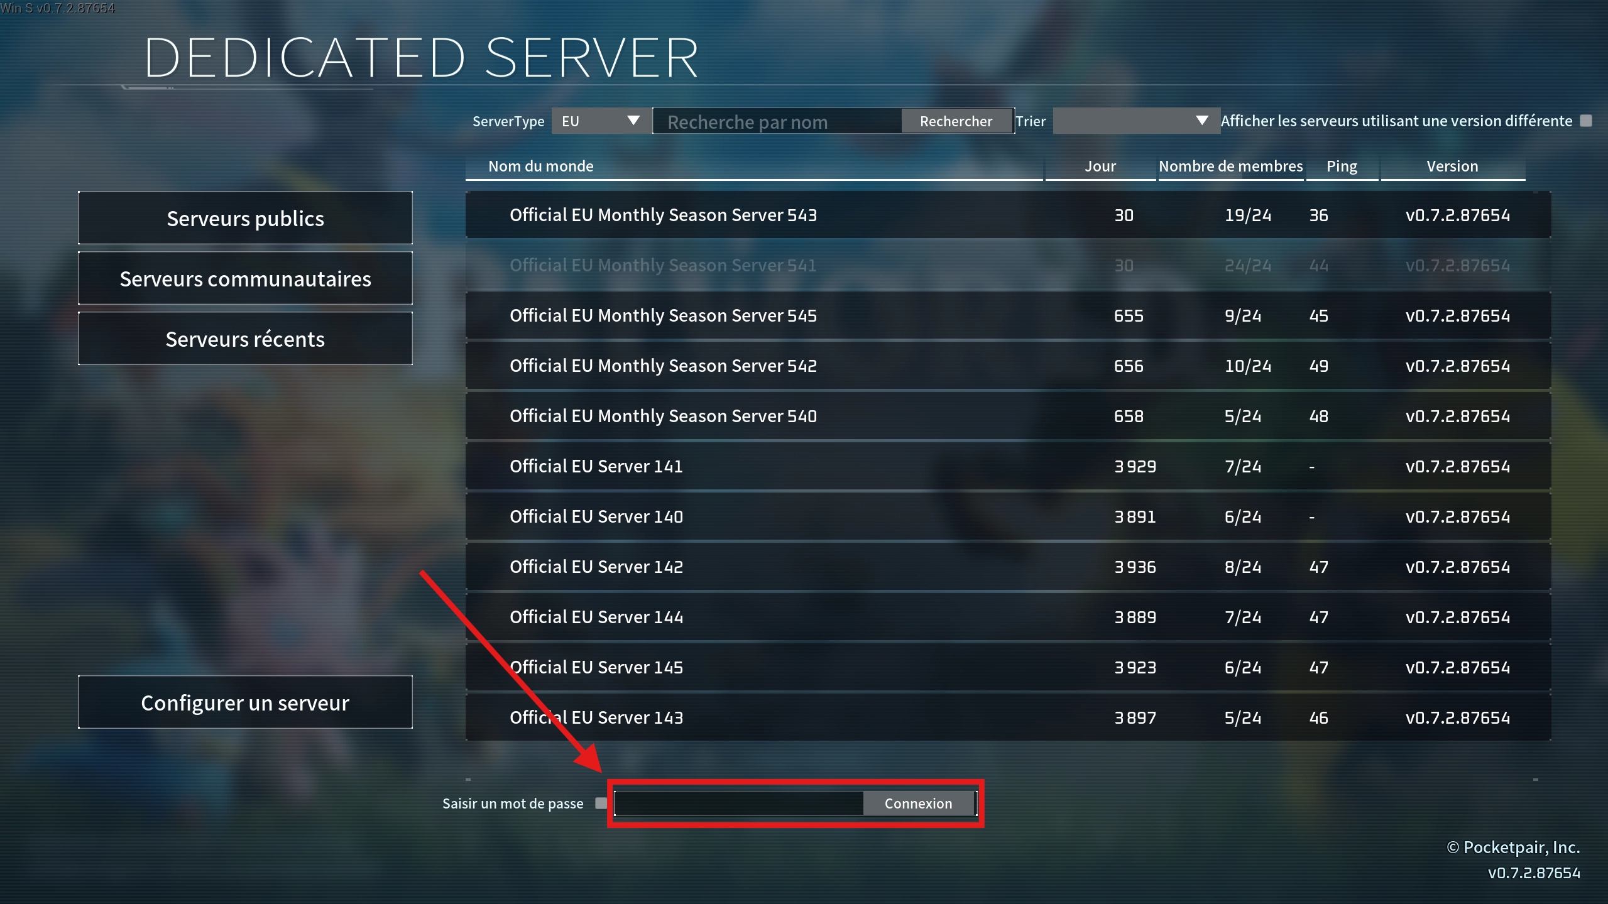The image size is (1608, 904).
Task: Expand the Trier sort dropdown
Action: point(1136,121)
